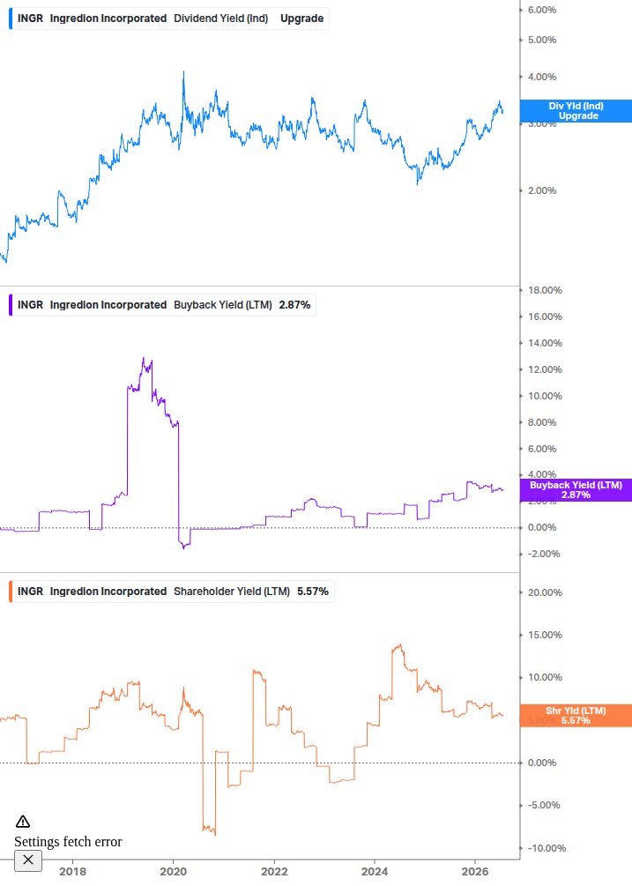
Task: Select the Dividend Yield (Ind) legend label
Action: coord(221,19)
